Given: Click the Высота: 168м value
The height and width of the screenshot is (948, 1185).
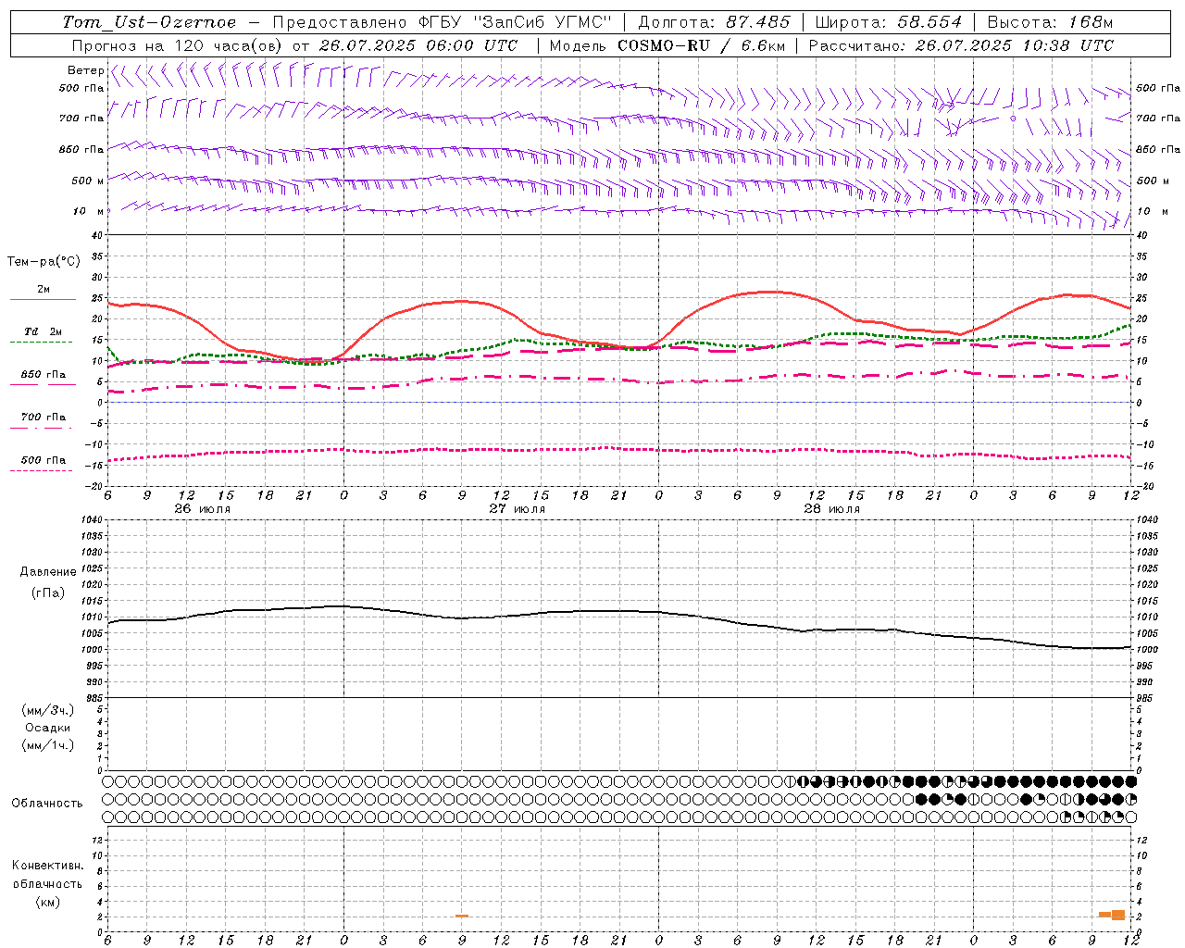Looking at the screenshot, I should pos(1050,22).
